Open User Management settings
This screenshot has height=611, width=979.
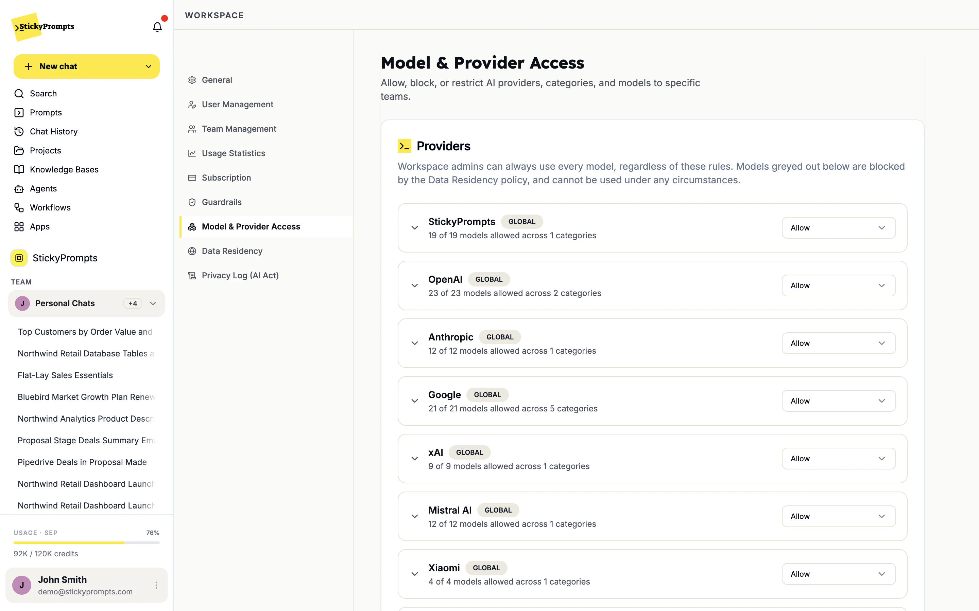point(266,104)
